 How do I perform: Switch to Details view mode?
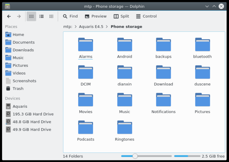tap(51, 16)
